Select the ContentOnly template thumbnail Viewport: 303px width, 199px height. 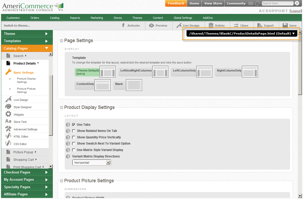[x=103, y=85]
